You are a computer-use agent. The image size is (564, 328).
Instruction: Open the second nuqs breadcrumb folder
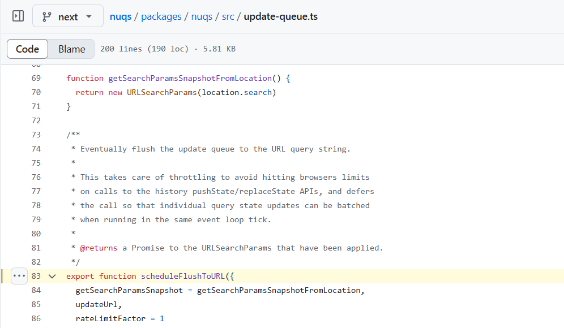[x=202, y=16]
